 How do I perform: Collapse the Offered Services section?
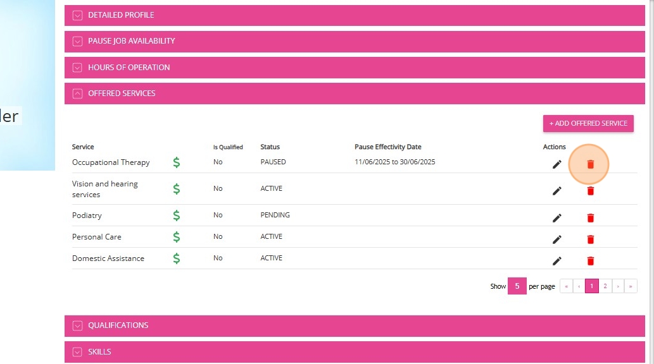[x=355, y=94]
